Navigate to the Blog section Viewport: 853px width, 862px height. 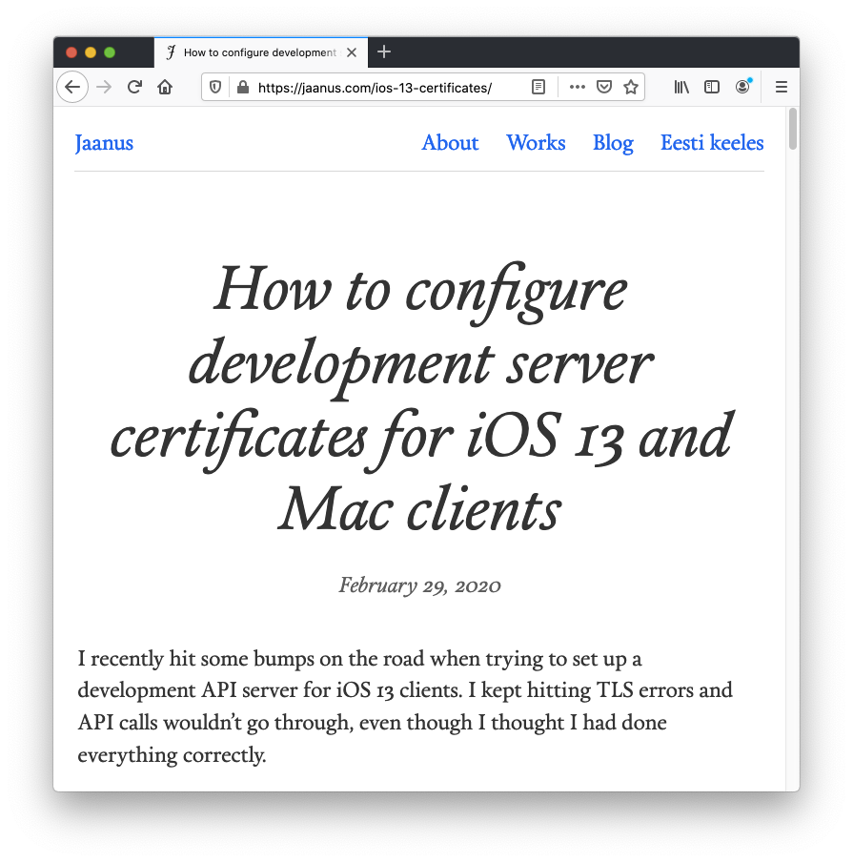pos(613,143)
